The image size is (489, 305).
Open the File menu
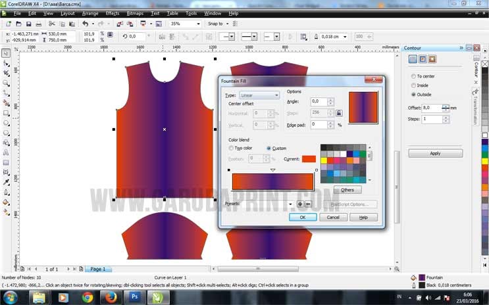(17, 13)
